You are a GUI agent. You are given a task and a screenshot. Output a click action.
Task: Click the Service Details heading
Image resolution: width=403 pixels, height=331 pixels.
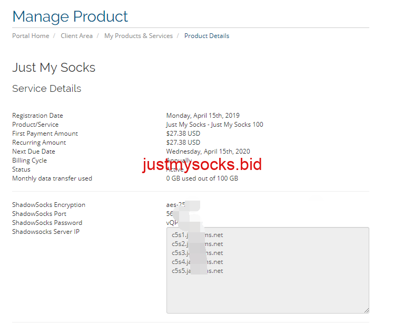tap(46, 89)
